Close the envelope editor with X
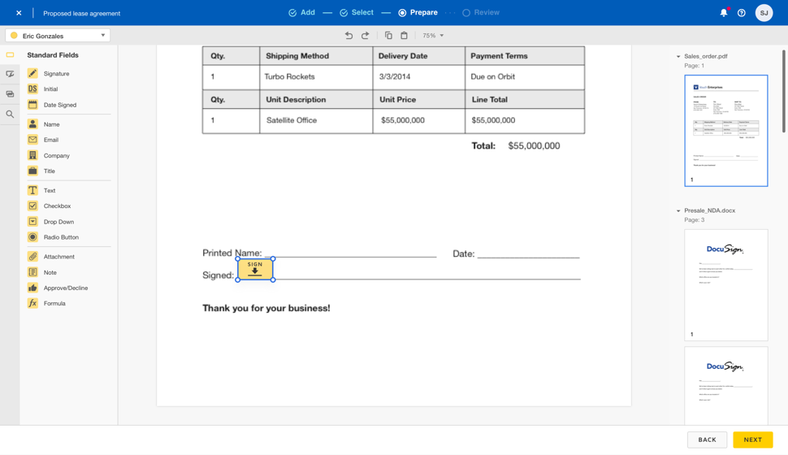Viewport: 788px width, 455px height. pos(19,13)
